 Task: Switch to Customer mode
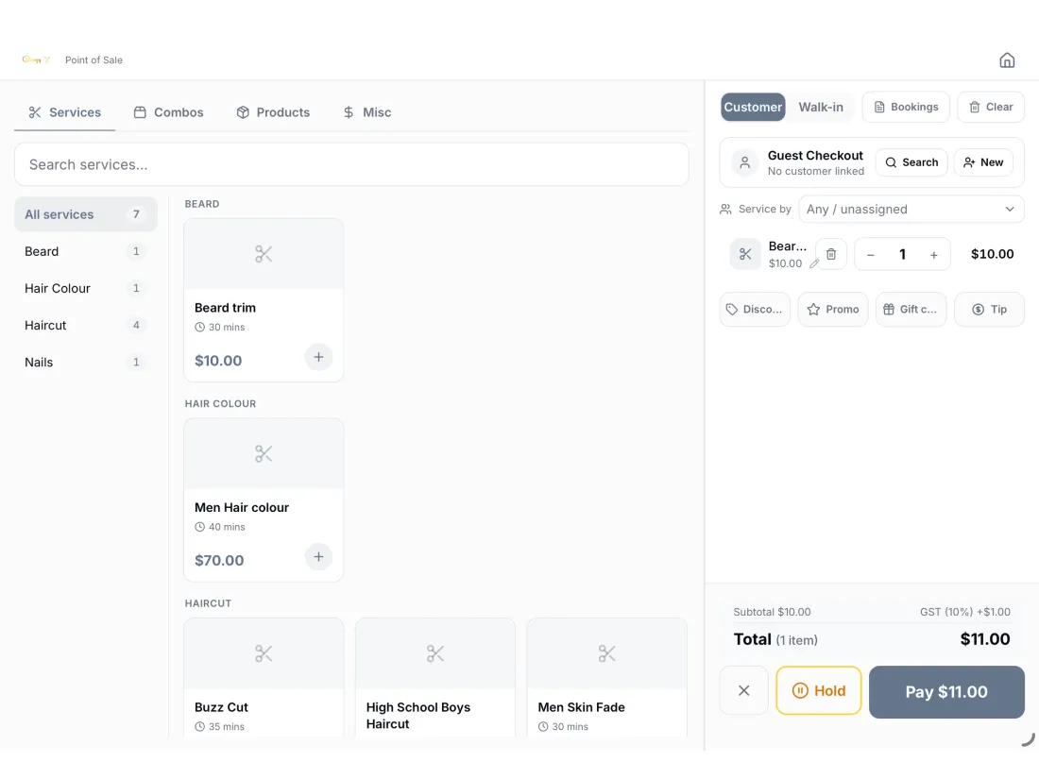tap(753, 108)
